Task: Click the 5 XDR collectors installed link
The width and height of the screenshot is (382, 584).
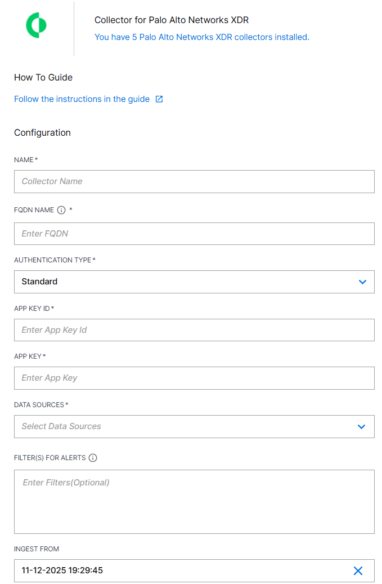Action: (x=201, y=37)
